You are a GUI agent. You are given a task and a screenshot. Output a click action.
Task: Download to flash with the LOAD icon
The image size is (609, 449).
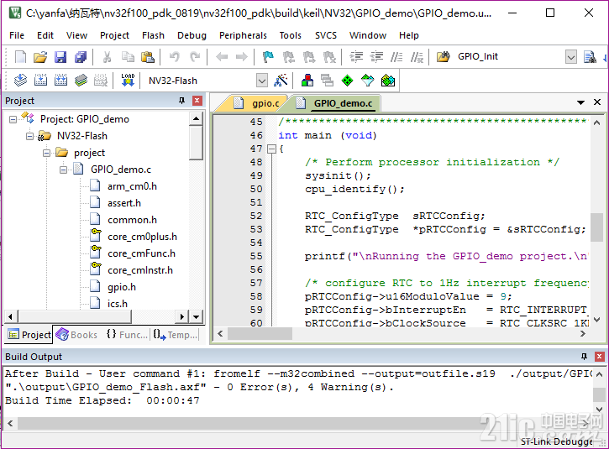128,81
